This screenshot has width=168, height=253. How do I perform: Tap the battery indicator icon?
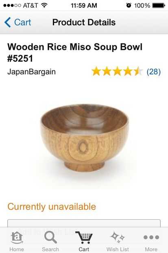[x=159, y=5]
